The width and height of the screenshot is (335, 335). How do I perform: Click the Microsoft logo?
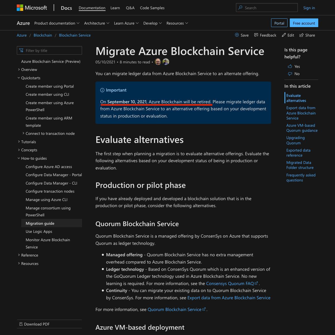click(x=32, y=8)
